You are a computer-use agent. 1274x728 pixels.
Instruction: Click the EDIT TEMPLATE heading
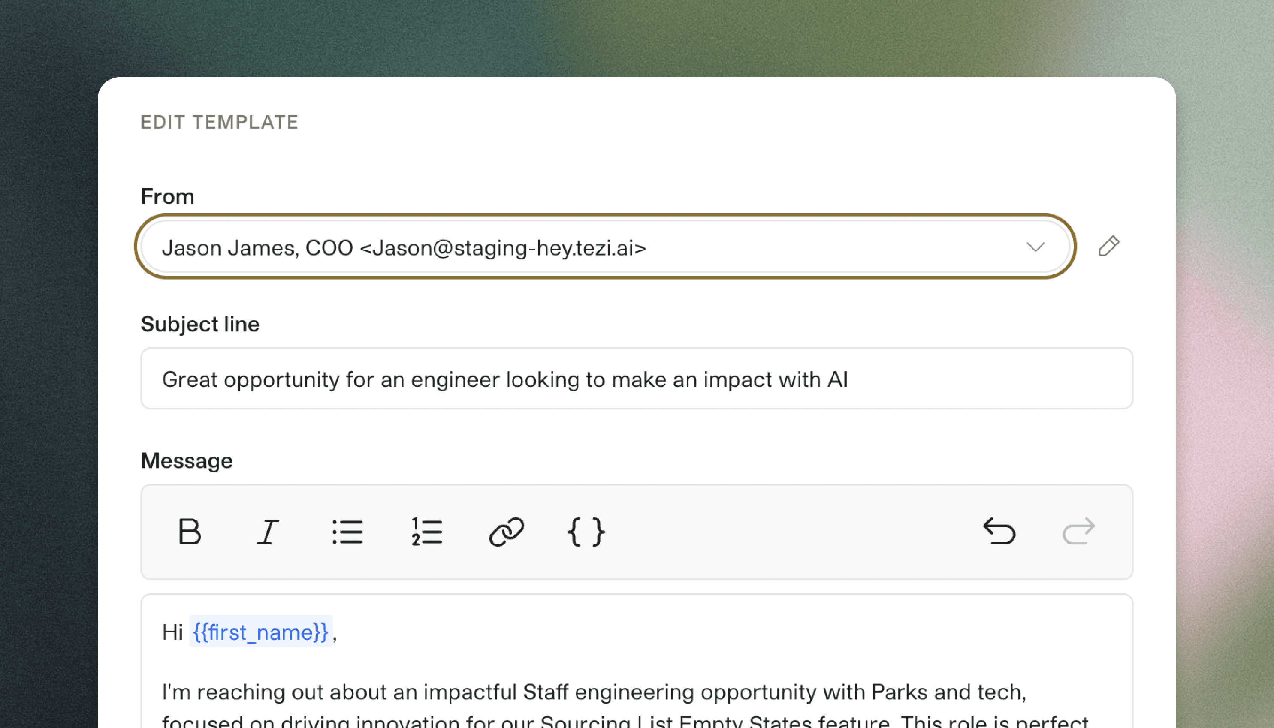[219, 123]
